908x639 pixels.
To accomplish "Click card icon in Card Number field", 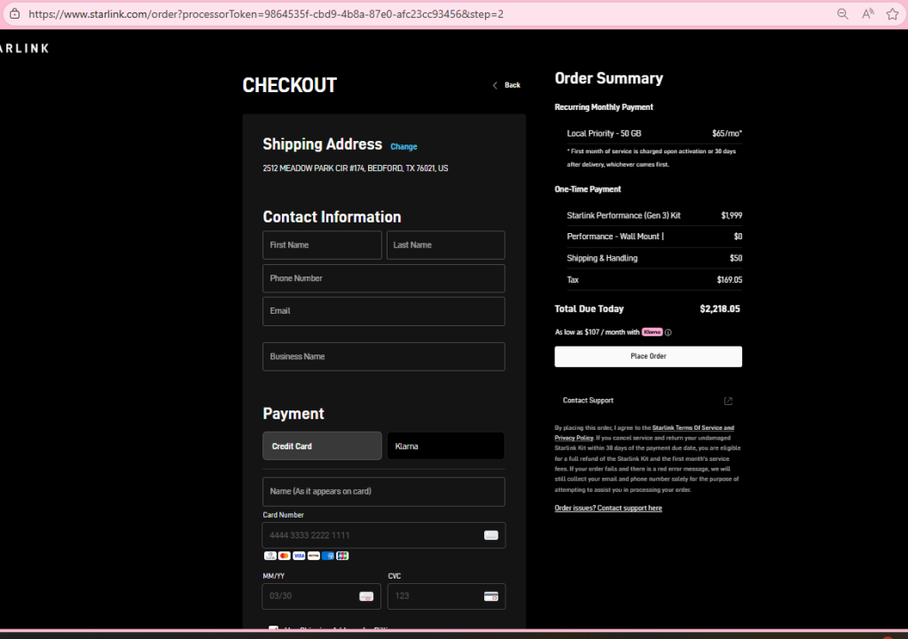I will (x=491, y=535).
